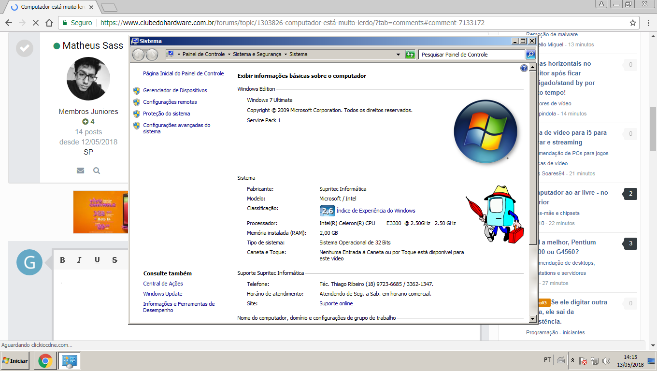The height and width of the screenshot is (371, 657).
Task: Focus the Pesquisar Painel de Controle search box
Action: (471, 55)
